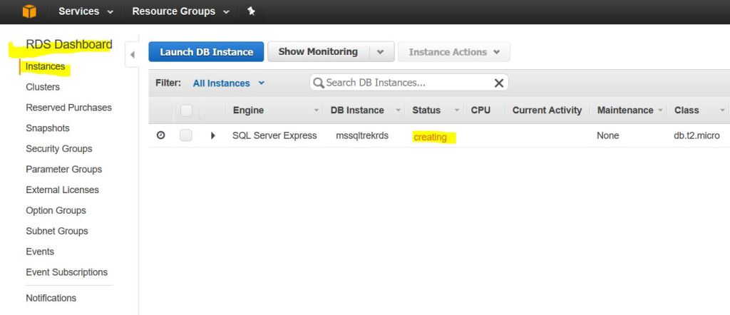Open the Services menu
This screenshot has height=315, width=730.
(85, 11)
